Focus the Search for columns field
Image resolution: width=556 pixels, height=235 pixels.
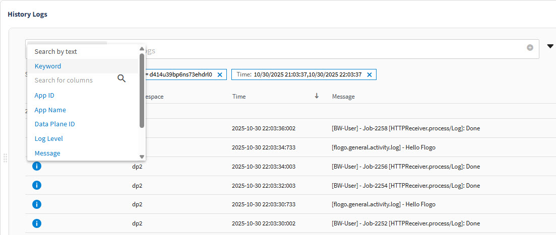[71, 80]
